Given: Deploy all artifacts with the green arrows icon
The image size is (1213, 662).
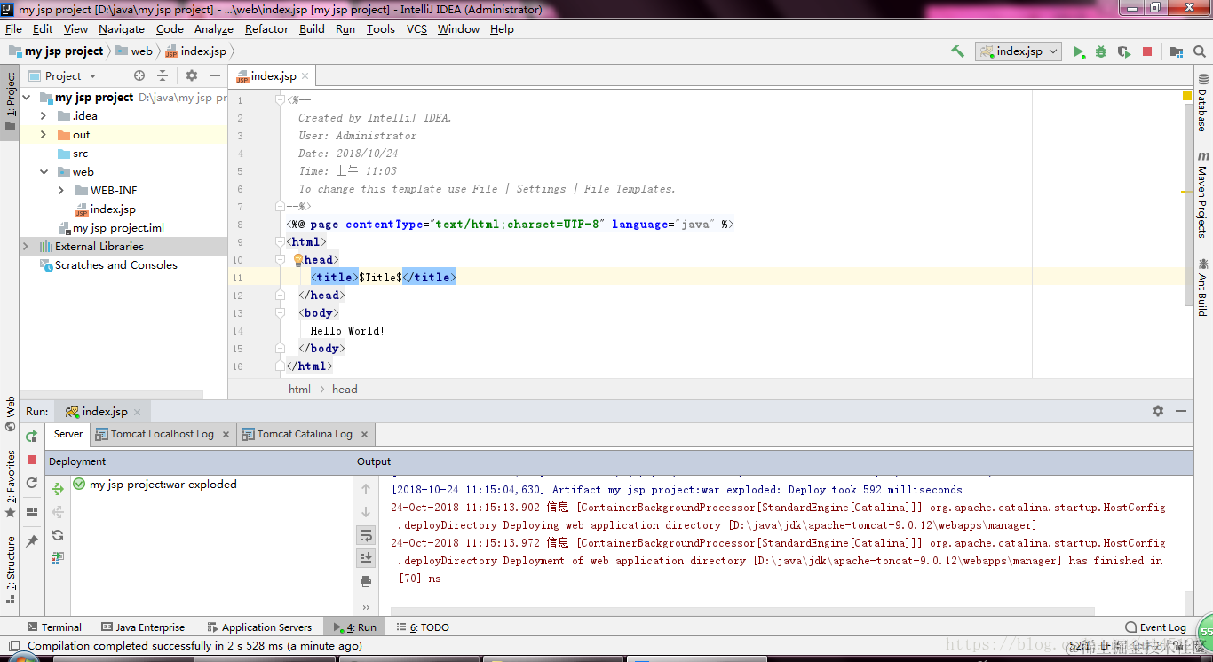Looking at the screenshot, I should click(58, 489).
